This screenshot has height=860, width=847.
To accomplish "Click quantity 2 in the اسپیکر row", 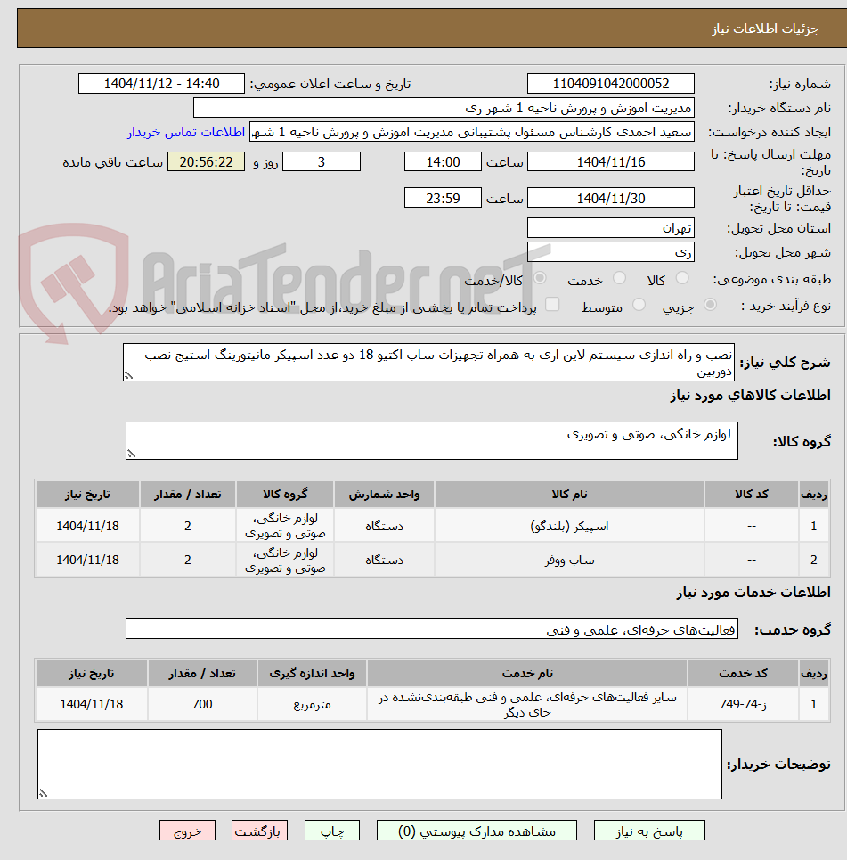I will (188, 526).
